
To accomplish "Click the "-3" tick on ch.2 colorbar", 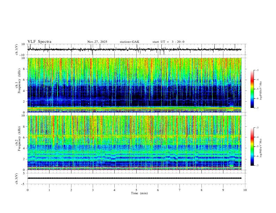I will click(257, 128).
